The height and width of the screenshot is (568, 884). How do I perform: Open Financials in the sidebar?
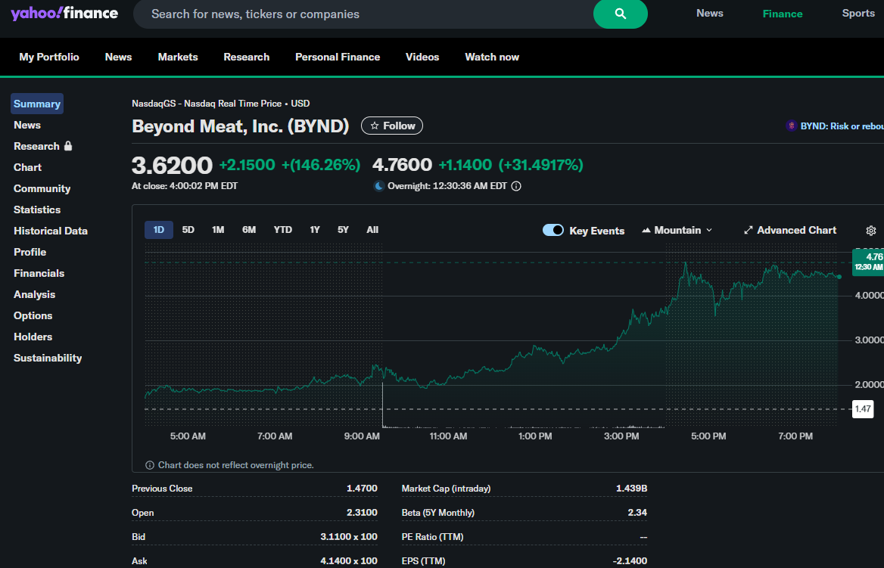coord(39,273)
